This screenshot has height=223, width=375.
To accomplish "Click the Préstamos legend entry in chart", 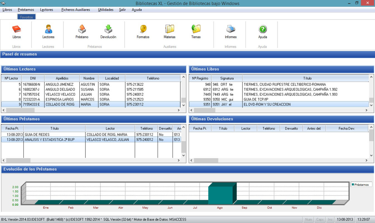I will tap(361, 185).
